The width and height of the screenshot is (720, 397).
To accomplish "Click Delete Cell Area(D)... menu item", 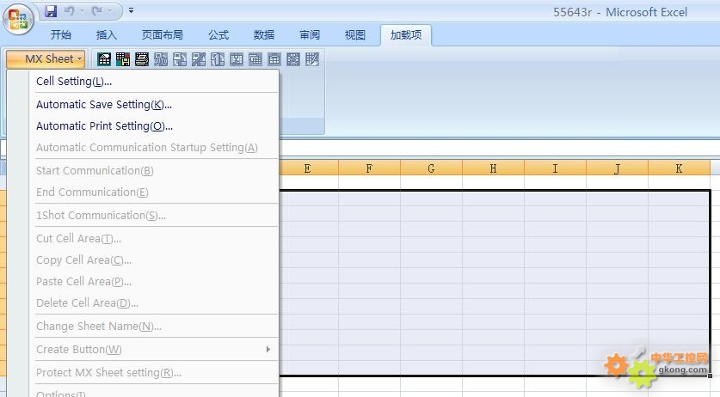I will click(x=156, y=303).
